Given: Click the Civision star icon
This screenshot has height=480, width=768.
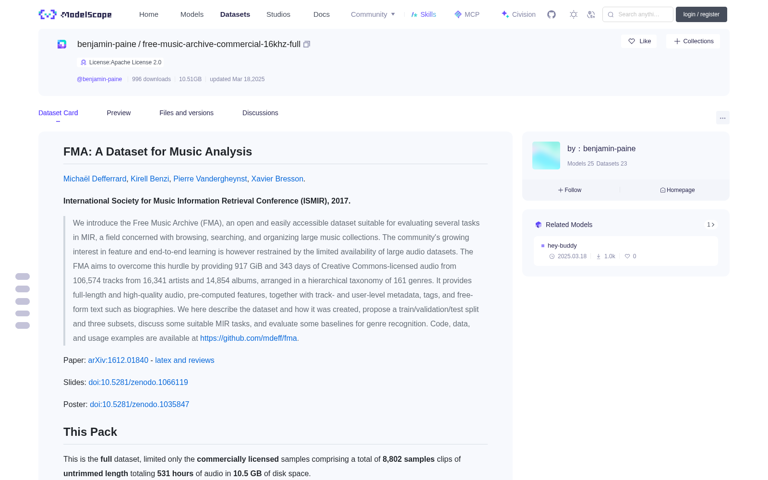Looking at the screenshot, I should [x=505, y=14].
